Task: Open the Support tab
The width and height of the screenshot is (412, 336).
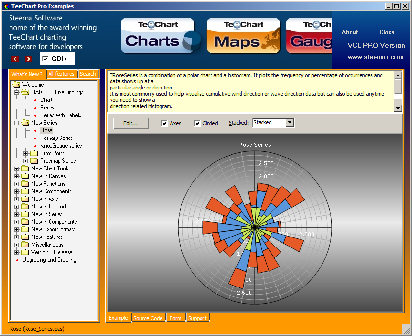Action: click(197, 318)
